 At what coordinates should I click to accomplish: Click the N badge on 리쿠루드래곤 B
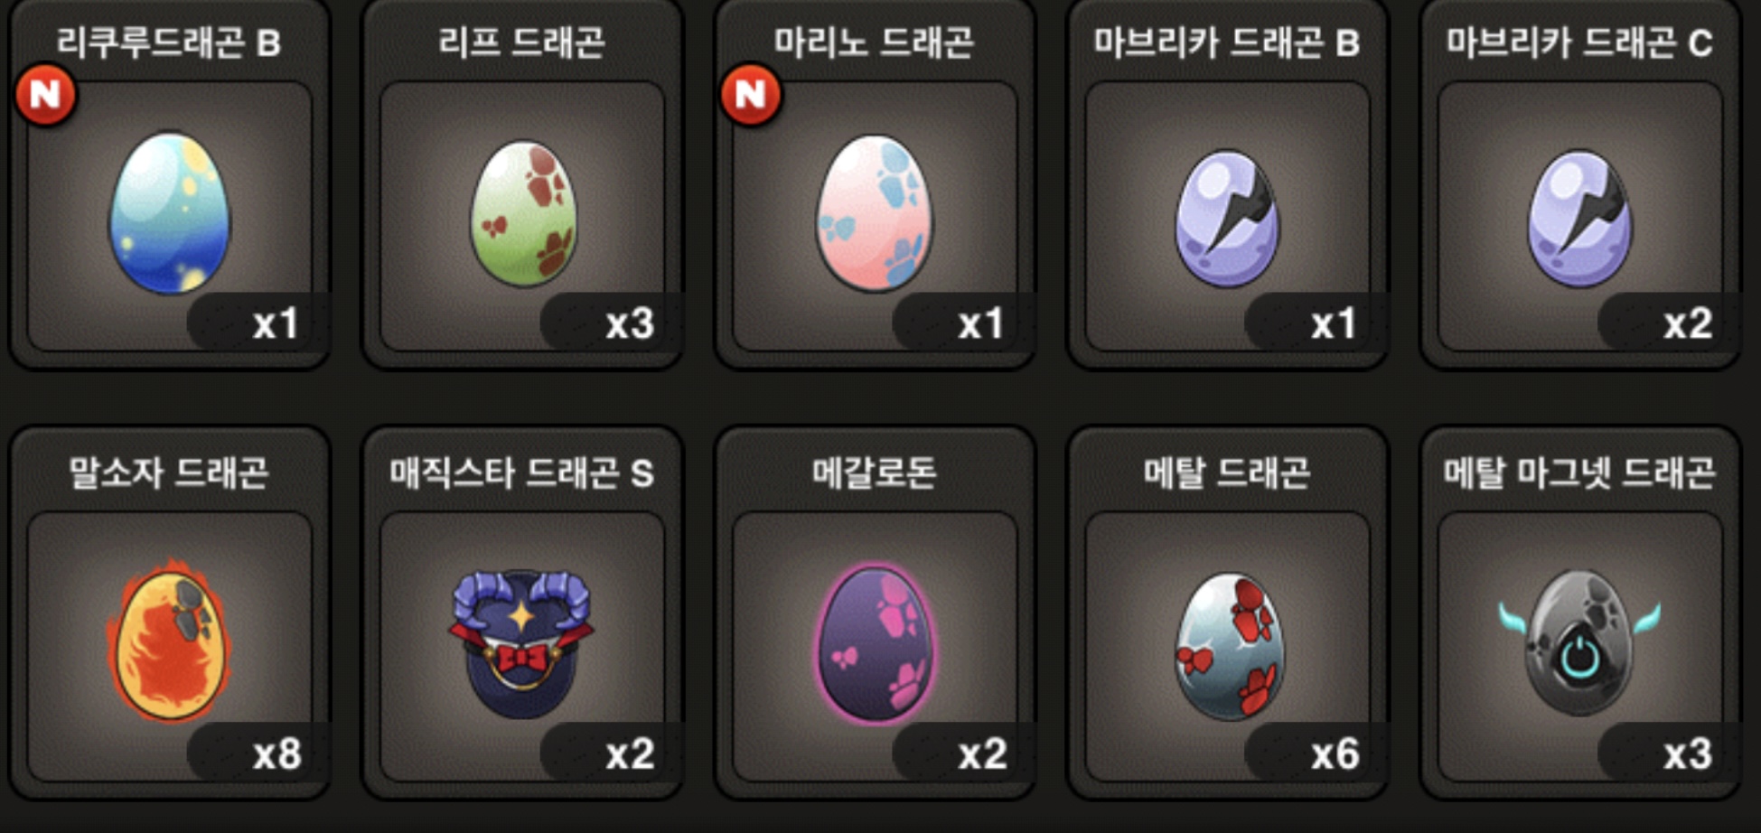pos(45,94)
